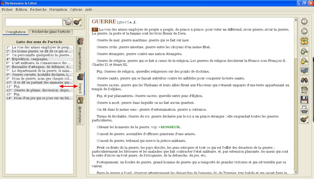Click the 'Guerre sainte' paragraph
Screen dimensions: 314x179
170,78
